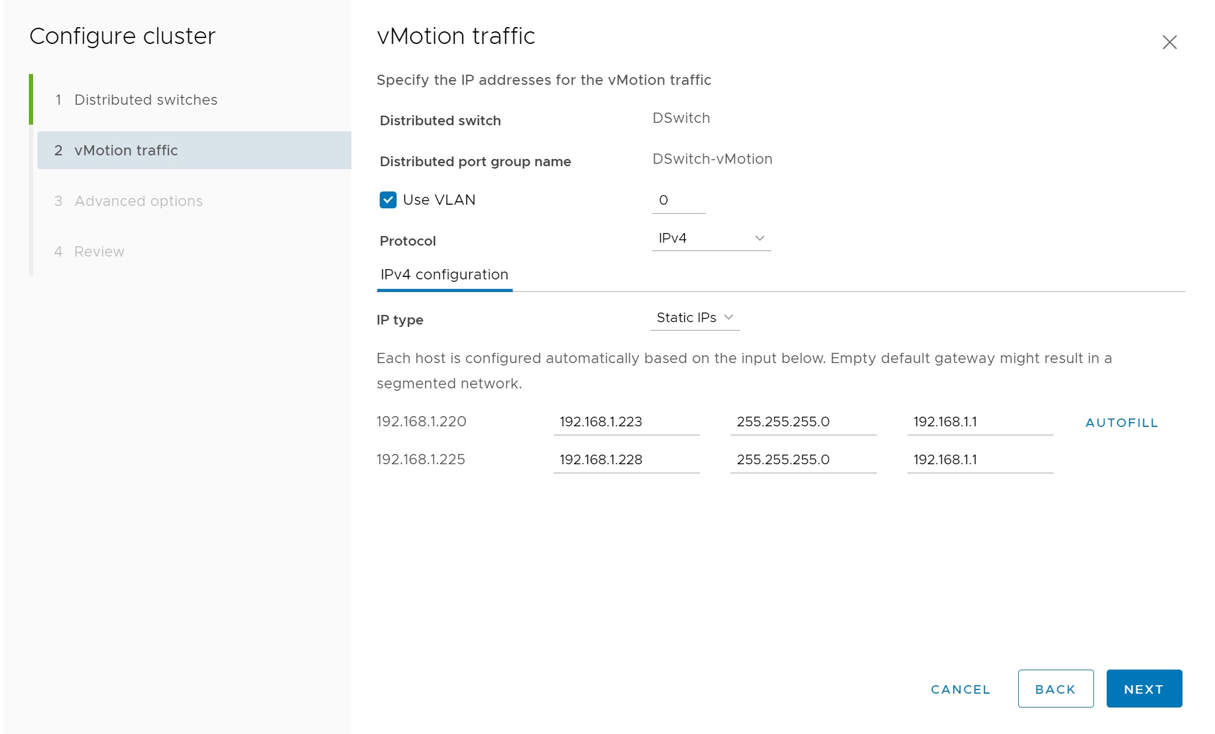Viewport: 1215px width, 734px height.
Task: Go to Distributed switches step
Action: (146, 100)
